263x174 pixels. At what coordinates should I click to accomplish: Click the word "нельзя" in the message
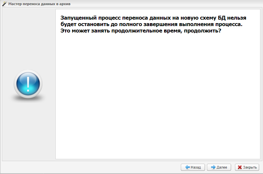click(x=237, y=18)
